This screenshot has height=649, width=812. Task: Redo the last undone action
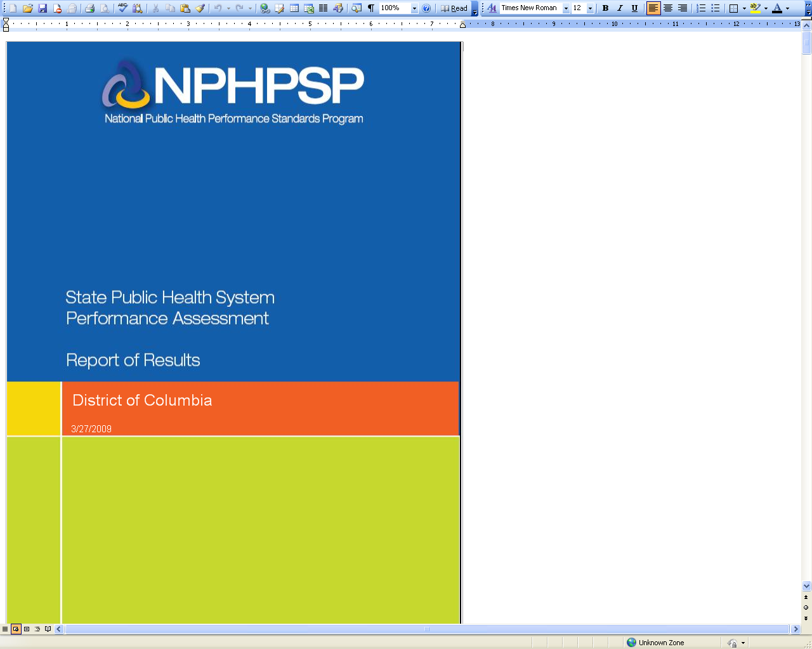(x=239, y=8)
